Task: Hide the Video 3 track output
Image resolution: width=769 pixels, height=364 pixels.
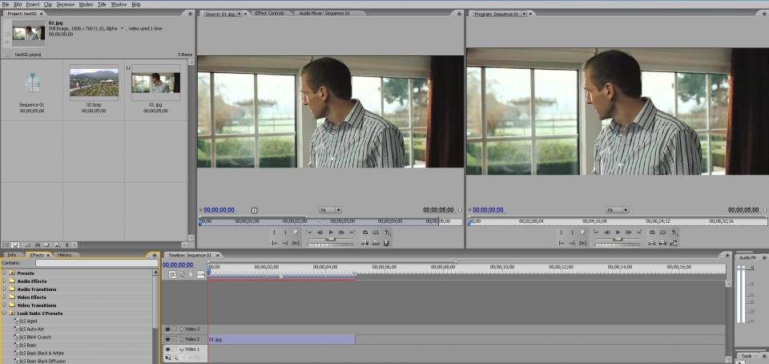Action: tap(167, 330)
